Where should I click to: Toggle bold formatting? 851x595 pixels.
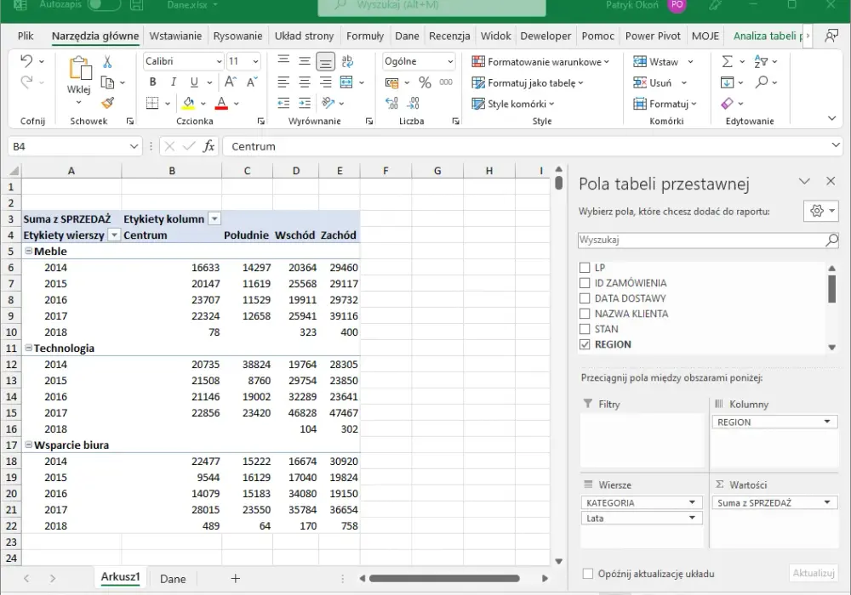(x=153, y=82)
